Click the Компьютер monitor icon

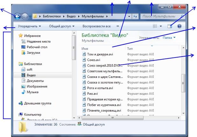click(x=21, y=114)
